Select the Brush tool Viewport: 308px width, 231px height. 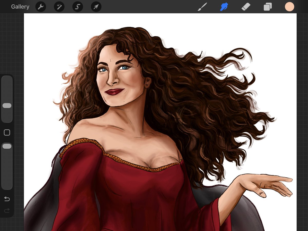pyautogui.click(x=203, y=7)
